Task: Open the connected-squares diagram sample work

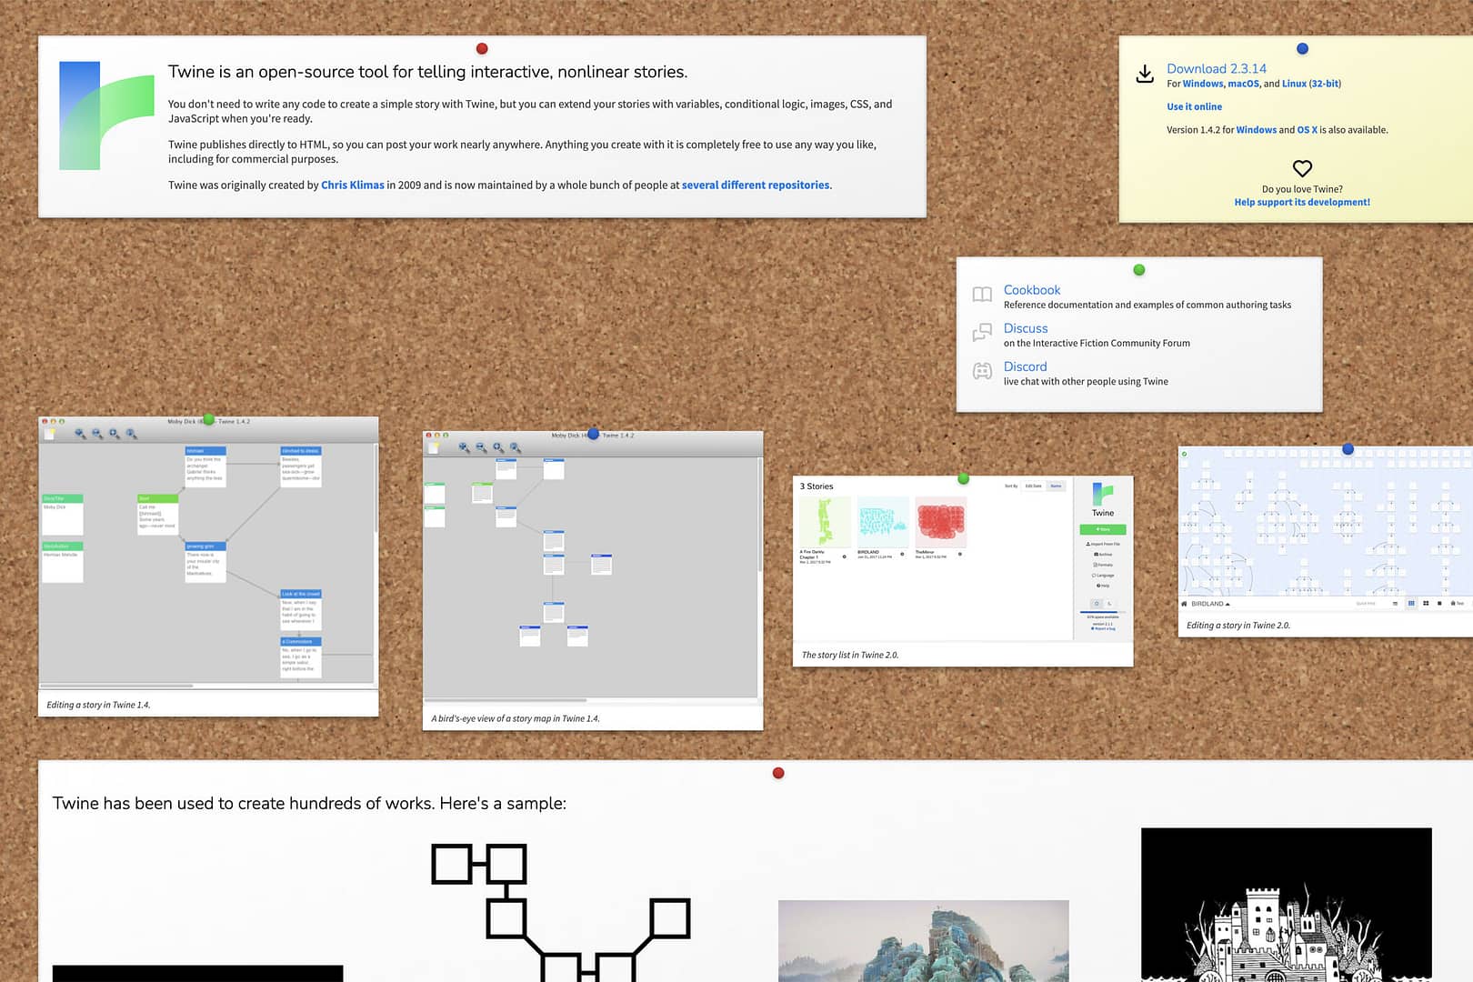Action: pos(561,912)
